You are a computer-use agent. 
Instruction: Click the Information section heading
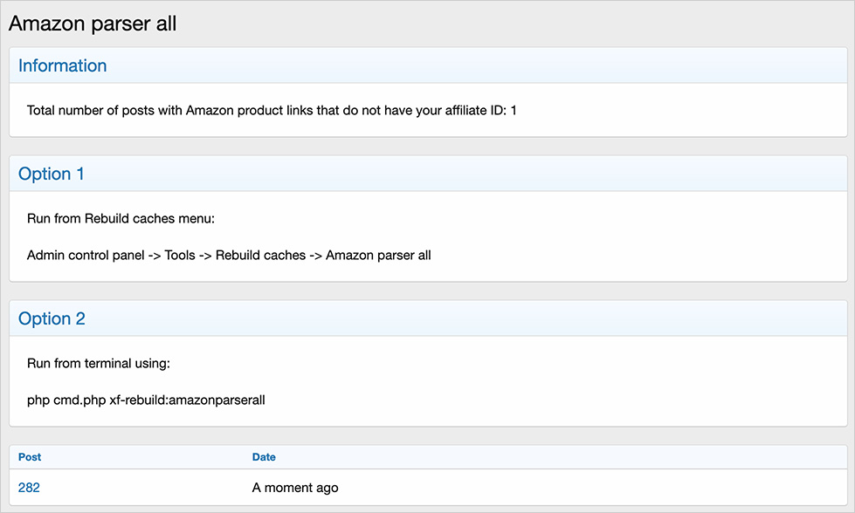click(62, 66)
